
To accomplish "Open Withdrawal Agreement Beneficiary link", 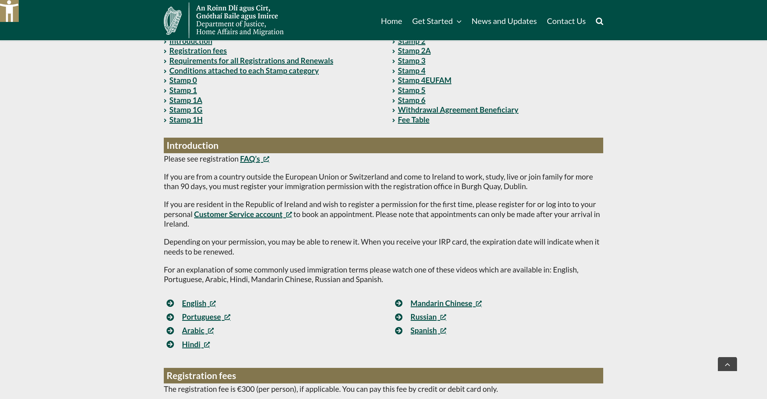I will point(458,110).
